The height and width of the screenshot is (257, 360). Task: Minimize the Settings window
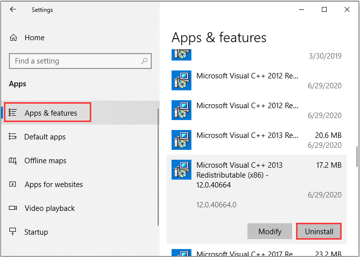coord(301,9)
